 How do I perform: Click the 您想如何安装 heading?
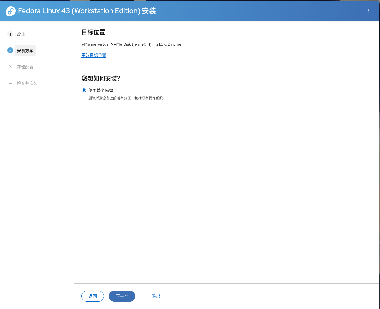(x=101, y=79)
